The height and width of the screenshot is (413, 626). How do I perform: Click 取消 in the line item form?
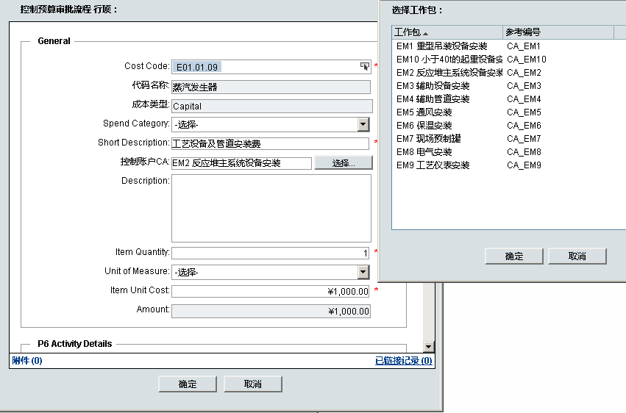[x=253, y=384]
